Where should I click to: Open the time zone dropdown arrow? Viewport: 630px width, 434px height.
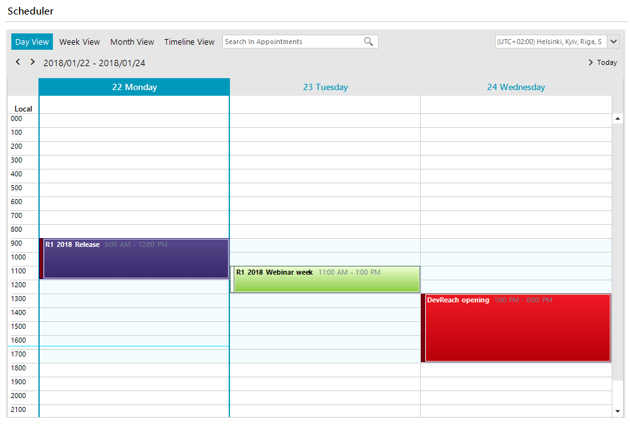614,42
